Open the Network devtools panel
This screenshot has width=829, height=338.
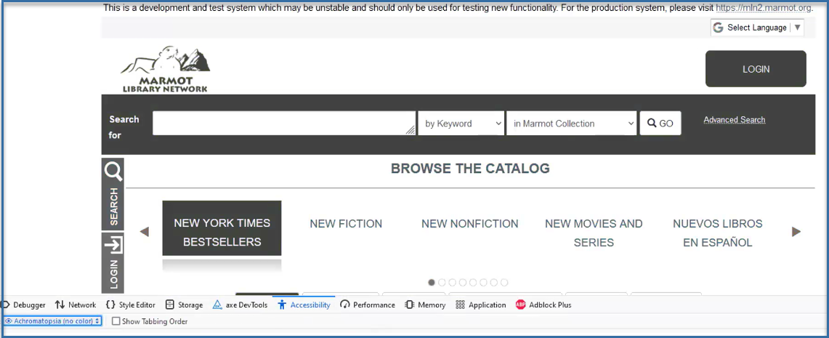coord(76,305)
